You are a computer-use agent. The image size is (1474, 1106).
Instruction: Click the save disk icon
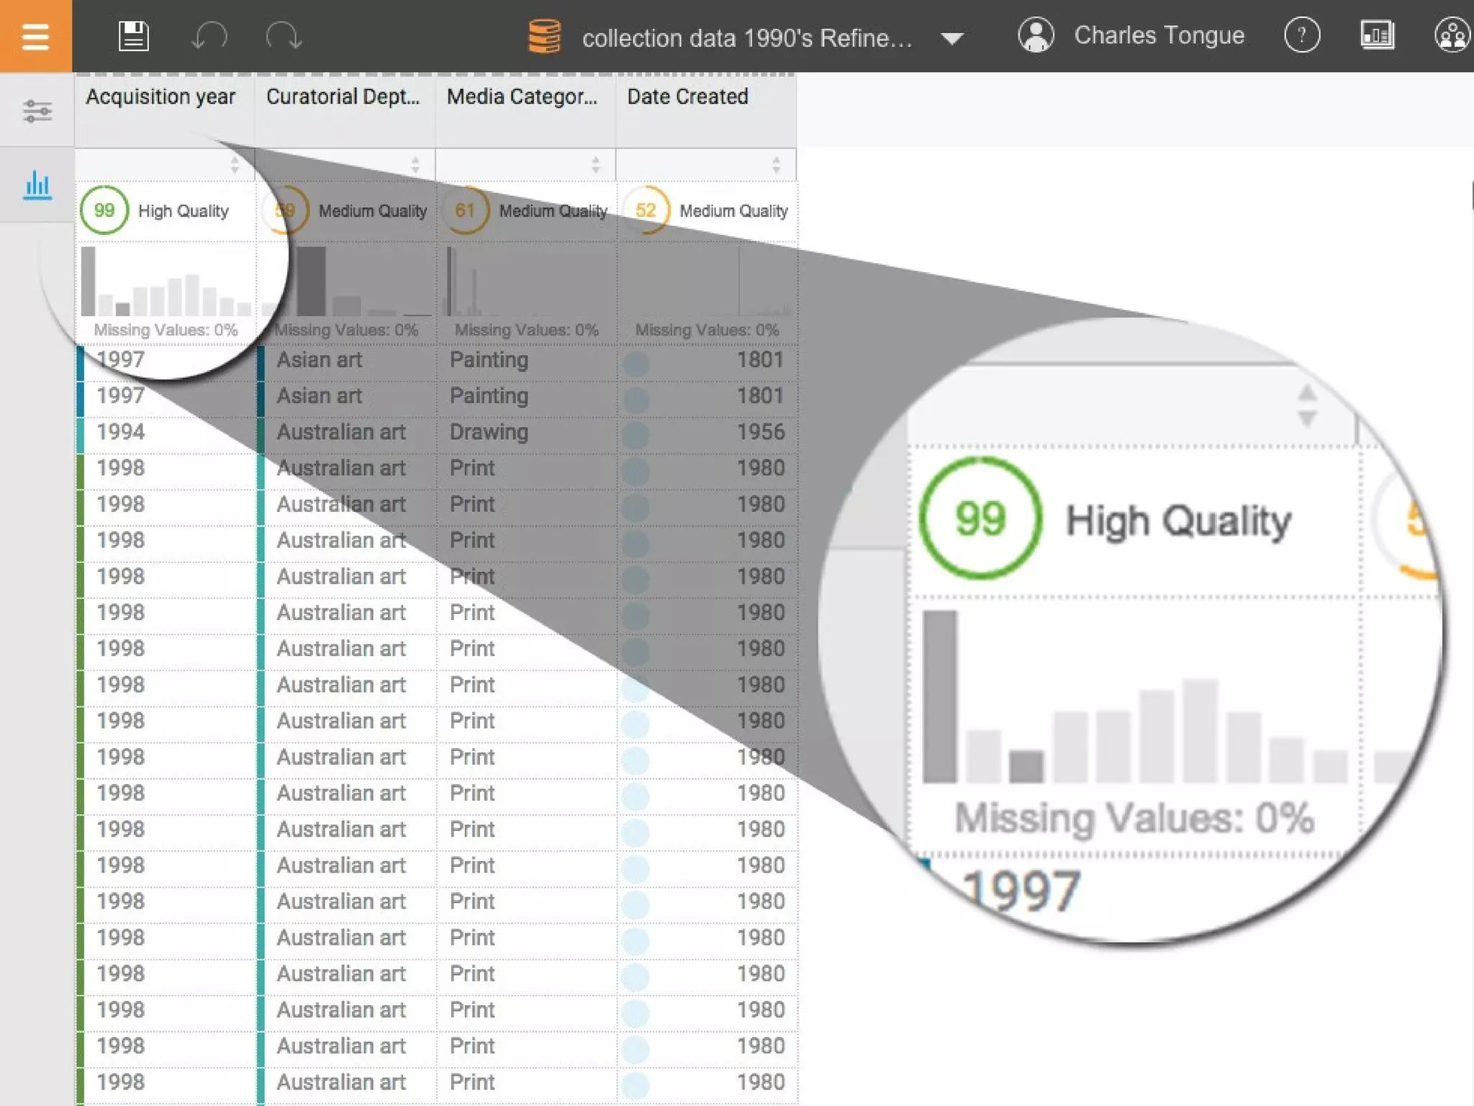133,36
